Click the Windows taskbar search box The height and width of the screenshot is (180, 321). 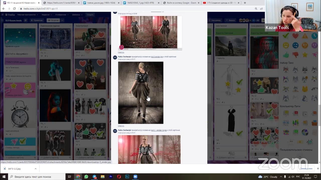point(37,176)
